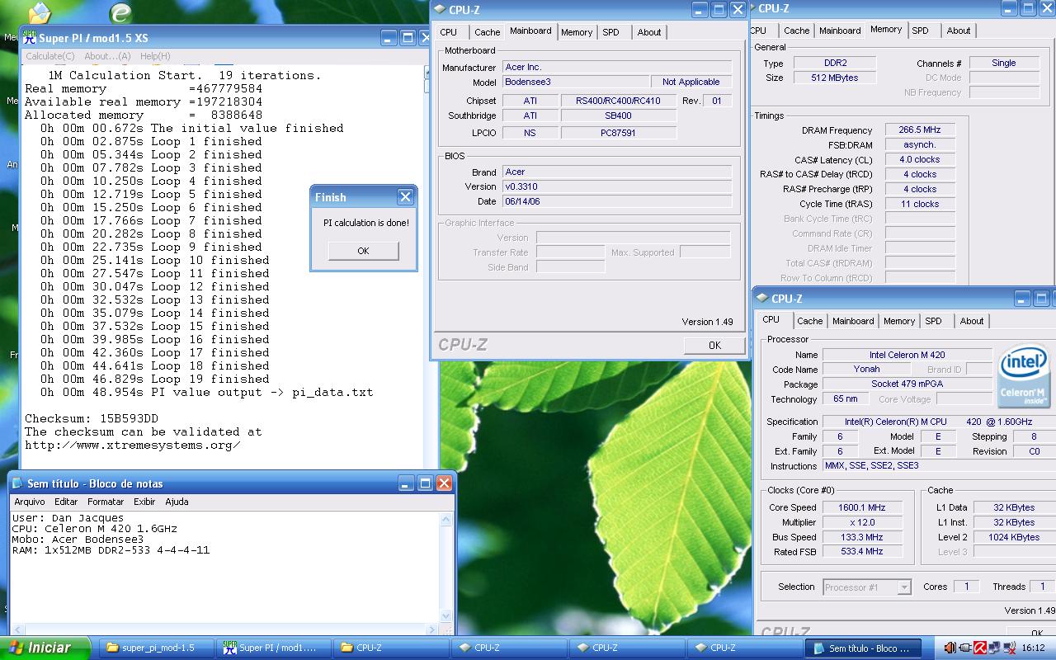Viewport: 1056px width, 660px height.
Task: Click the Notepad title bar icon
Action: click(18, 483)
